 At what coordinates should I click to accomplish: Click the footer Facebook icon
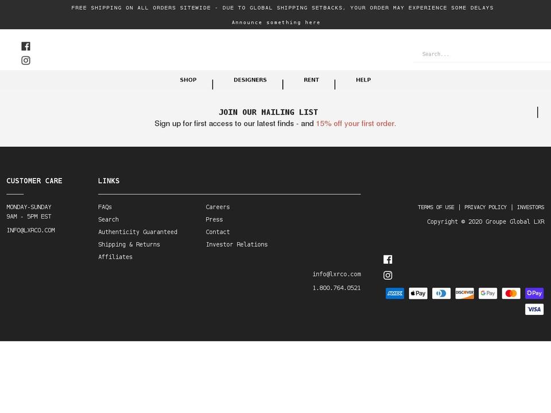pyautogui.click(x=388, y=259)
